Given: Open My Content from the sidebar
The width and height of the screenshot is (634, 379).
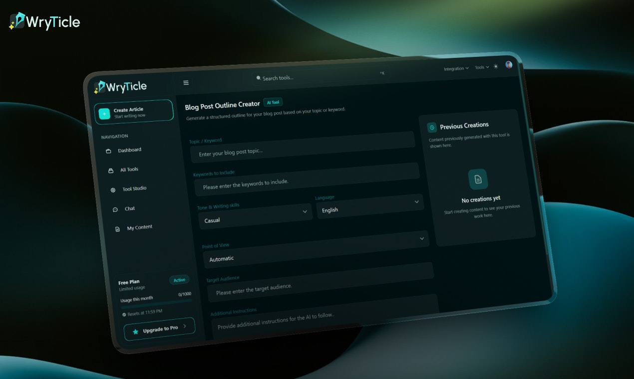Looking at the screenshot, I should pyautogui.click(x=140, y=227).
